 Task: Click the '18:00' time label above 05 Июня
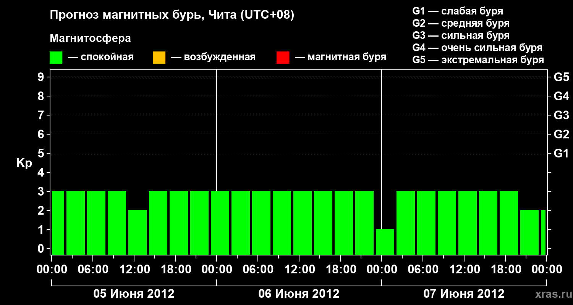176,270
